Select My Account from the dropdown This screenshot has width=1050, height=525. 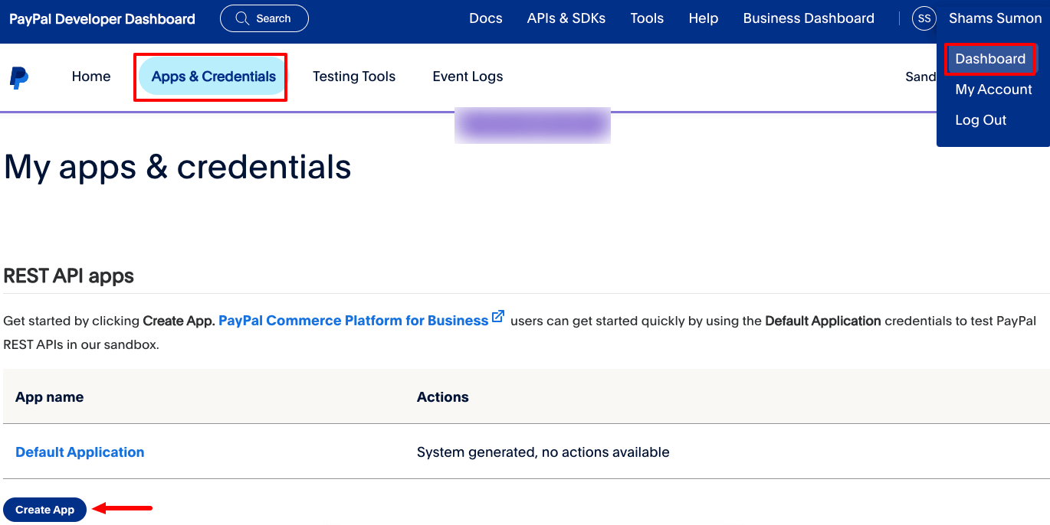pos(993,90)
